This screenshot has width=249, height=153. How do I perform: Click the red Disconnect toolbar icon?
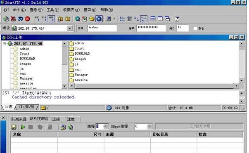click(x=13, y=19)
